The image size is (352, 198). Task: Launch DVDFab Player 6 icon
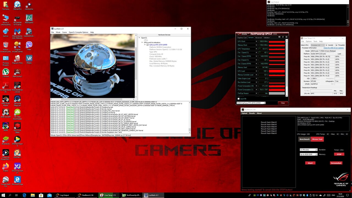click(17, 141)
